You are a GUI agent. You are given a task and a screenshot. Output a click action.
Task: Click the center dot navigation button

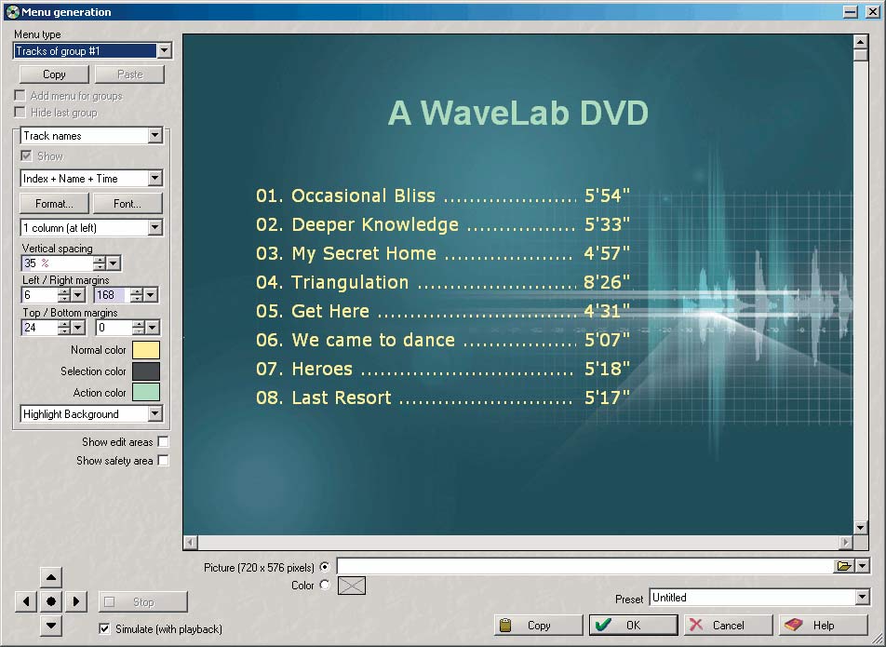(x=51, y=601)
